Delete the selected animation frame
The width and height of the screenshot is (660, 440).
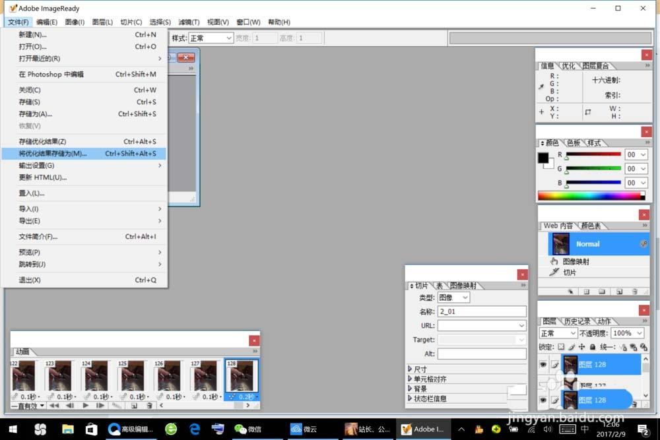[x=150, y=406]
